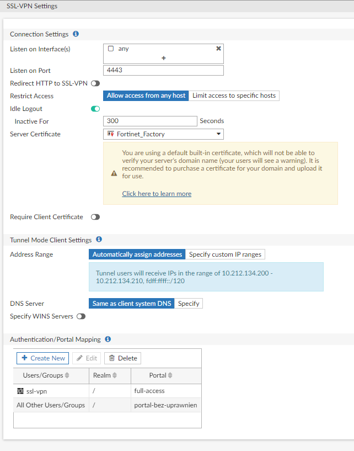Click the Authentication/Portal Mapping info icon

click(108, 339)
